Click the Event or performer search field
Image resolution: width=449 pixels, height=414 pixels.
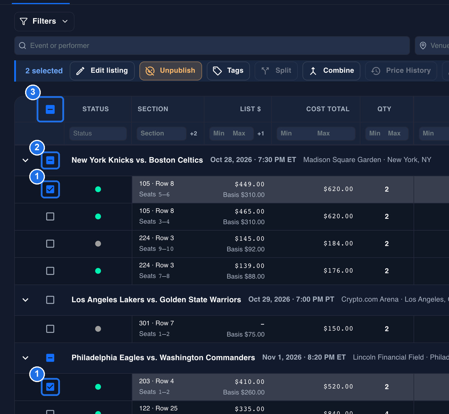point(212,45)
